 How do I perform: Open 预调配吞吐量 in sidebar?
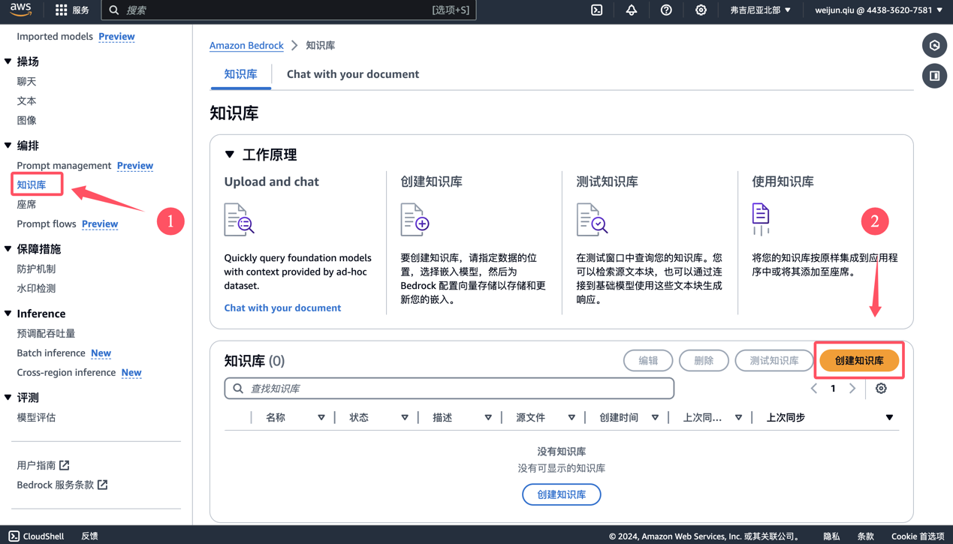(46, 333)
